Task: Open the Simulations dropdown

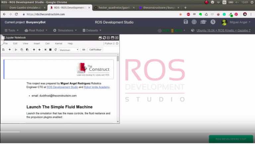Action: [65, 31]
